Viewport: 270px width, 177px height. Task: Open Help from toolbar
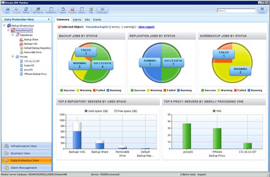pyautogui.click(x=91, y=10)
